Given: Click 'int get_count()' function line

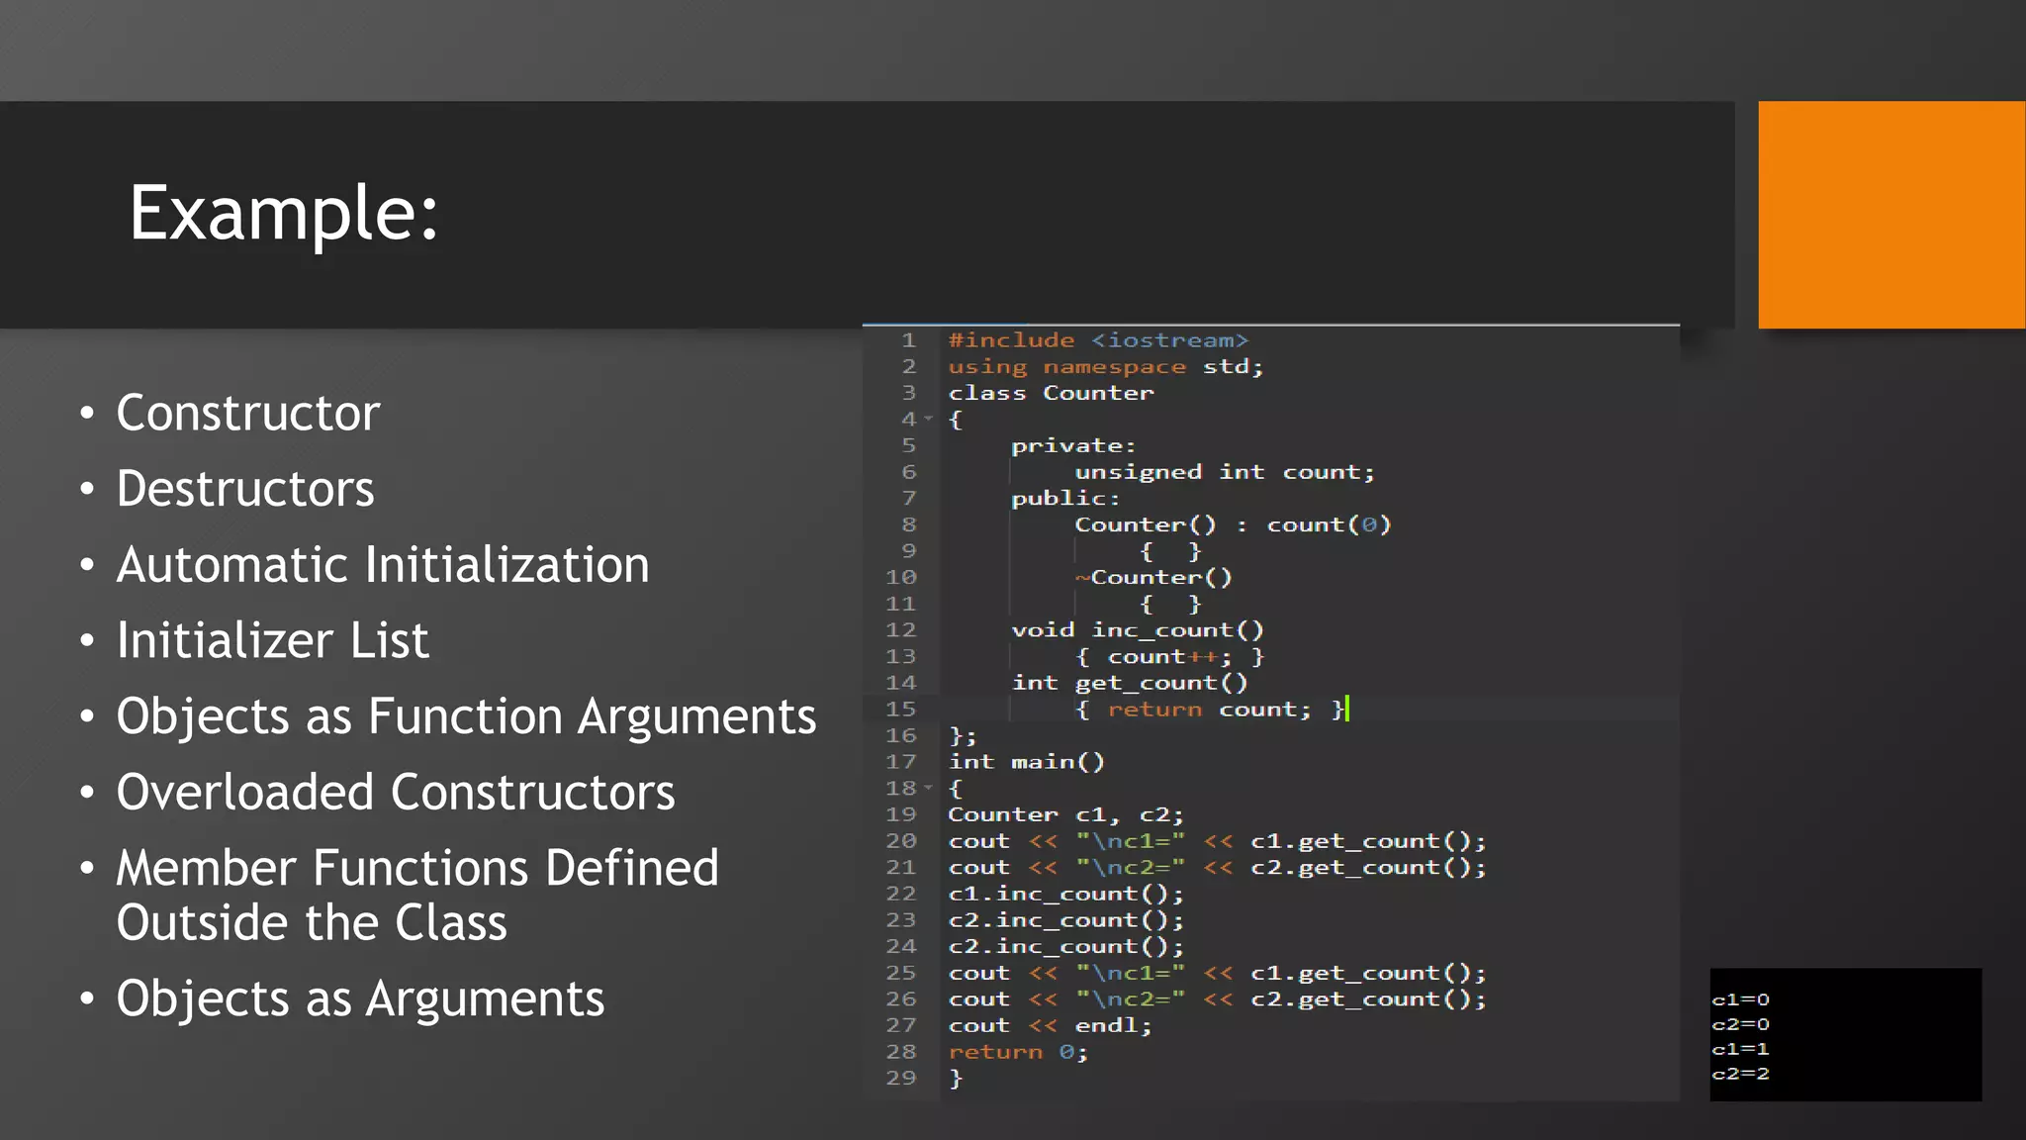Looking at the screenshot, I should coord(1130,683).
